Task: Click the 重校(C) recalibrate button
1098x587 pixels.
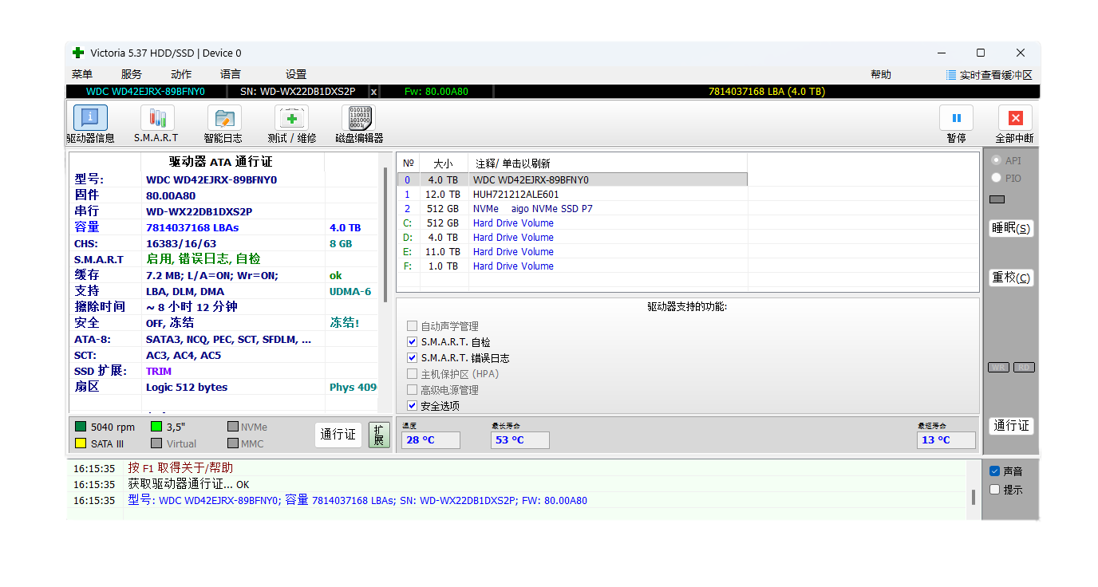Action: click(1011, 278)
